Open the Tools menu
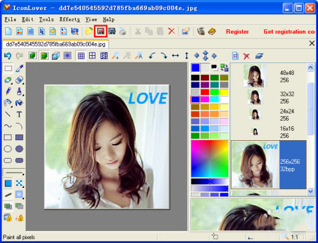318x243 pixels. click(46, 20)
